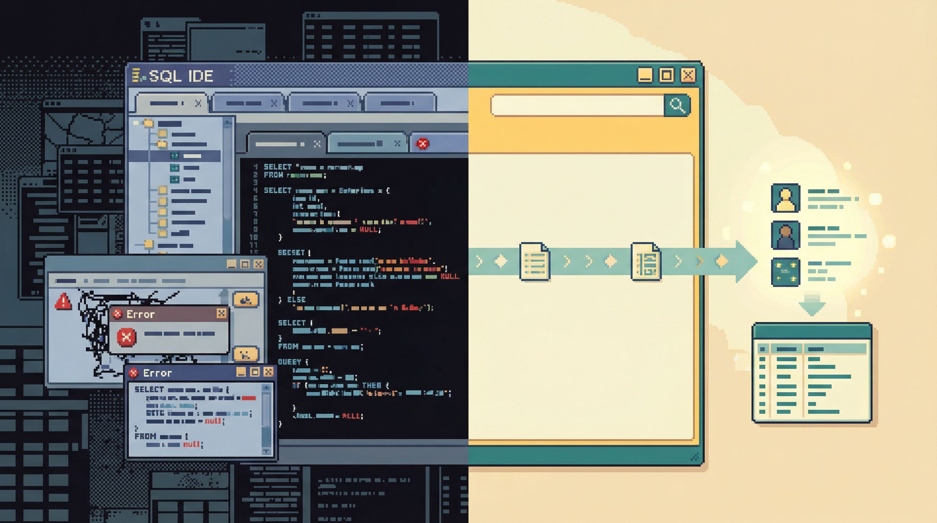Viewport: 937px width, 523px height.
Task: Click the upper yellow button in dialog
Action: pyautogui.click(x=246, y=300)
